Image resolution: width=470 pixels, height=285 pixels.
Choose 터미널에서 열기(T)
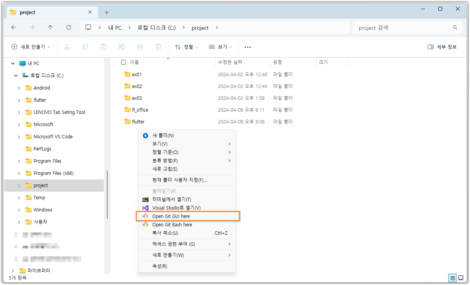point(187,199)
